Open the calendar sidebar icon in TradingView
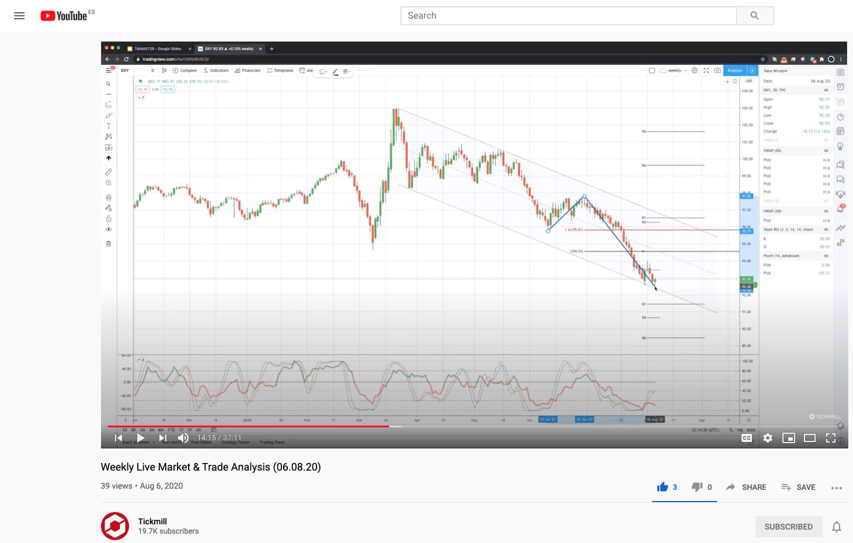 click(x=841, y=131)
